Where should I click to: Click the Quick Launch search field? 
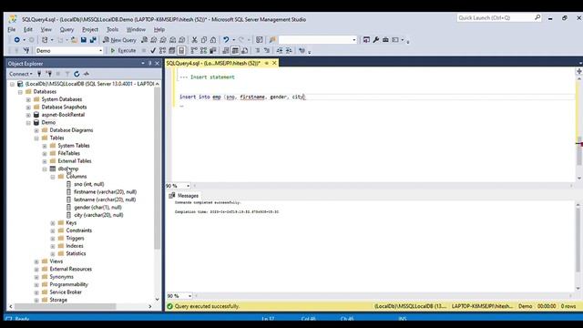click(495, 17)
